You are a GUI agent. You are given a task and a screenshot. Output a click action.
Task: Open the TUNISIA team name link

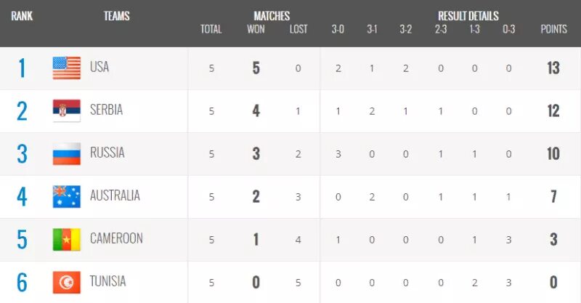coord(107,281)
